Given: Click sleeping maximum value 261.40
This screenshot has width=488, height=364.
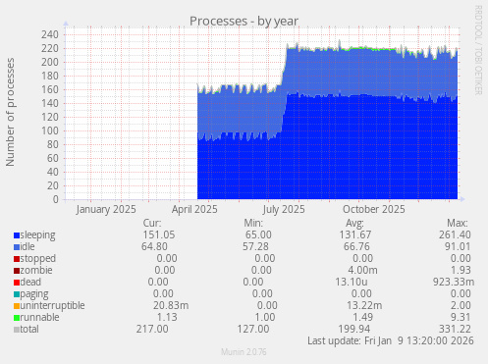Looking at the screenshot, I should 455,234.
